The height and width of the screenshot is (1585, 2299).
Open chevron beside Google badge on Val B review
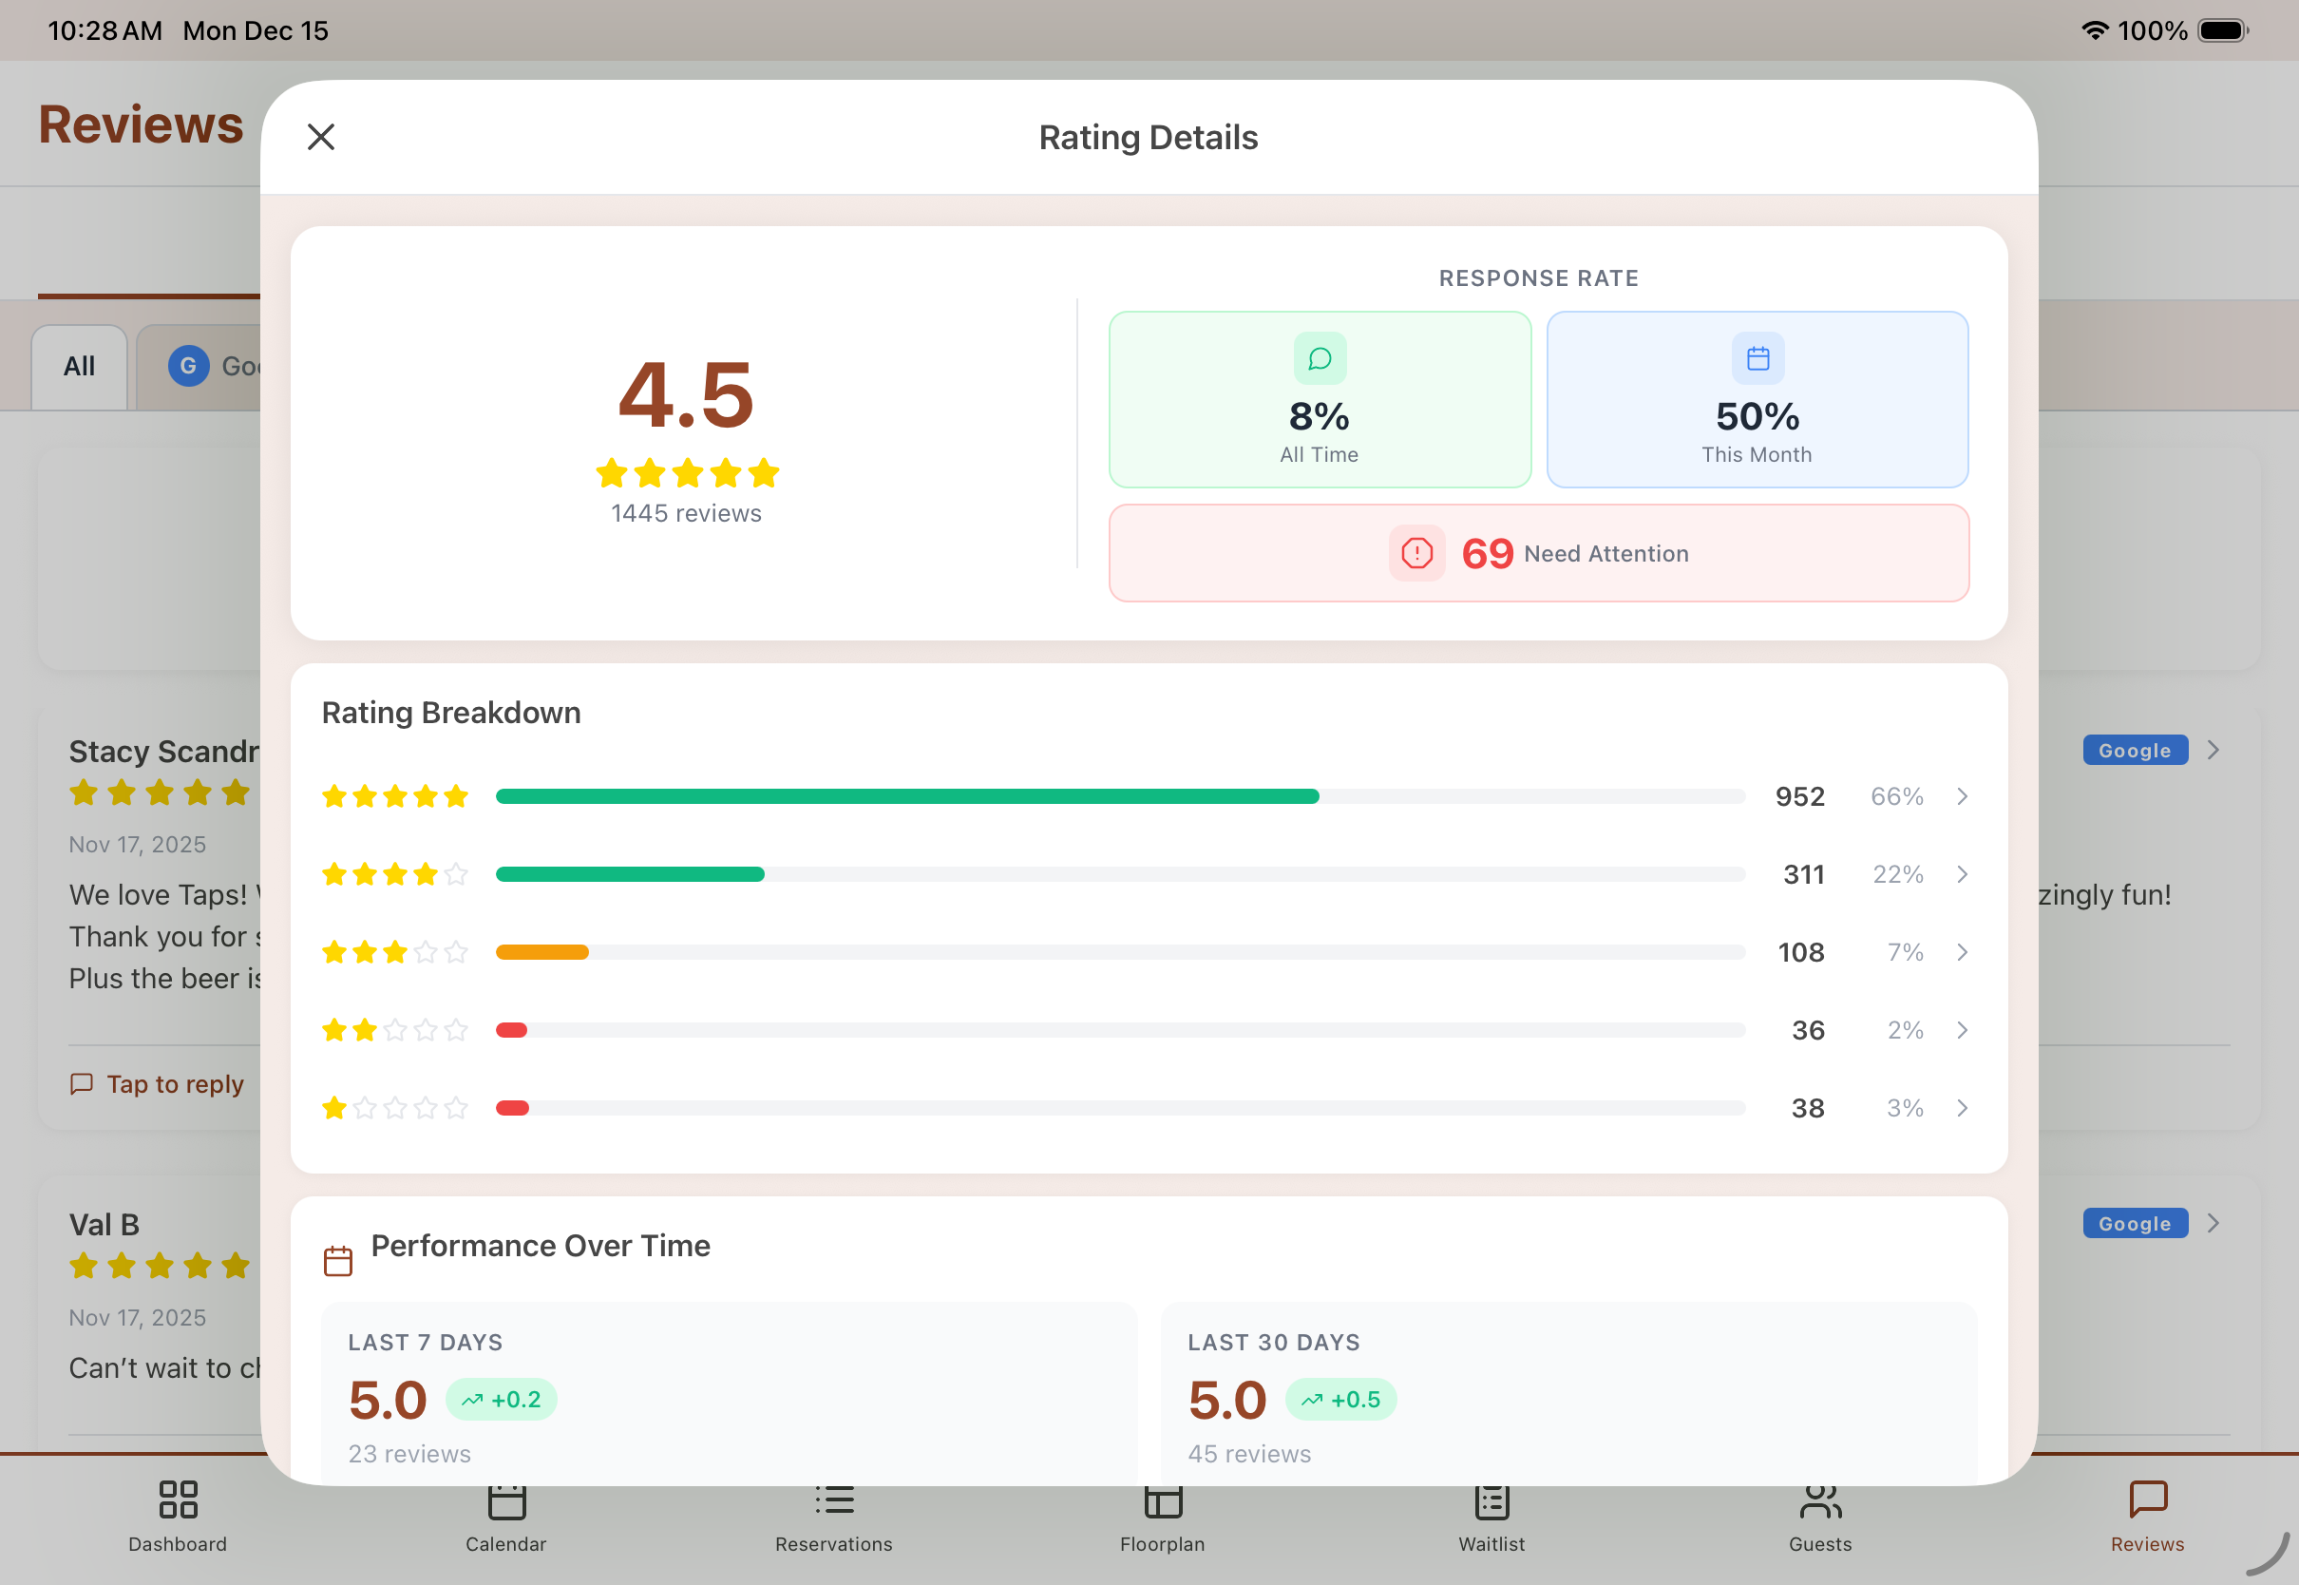coord(2213,1224)
